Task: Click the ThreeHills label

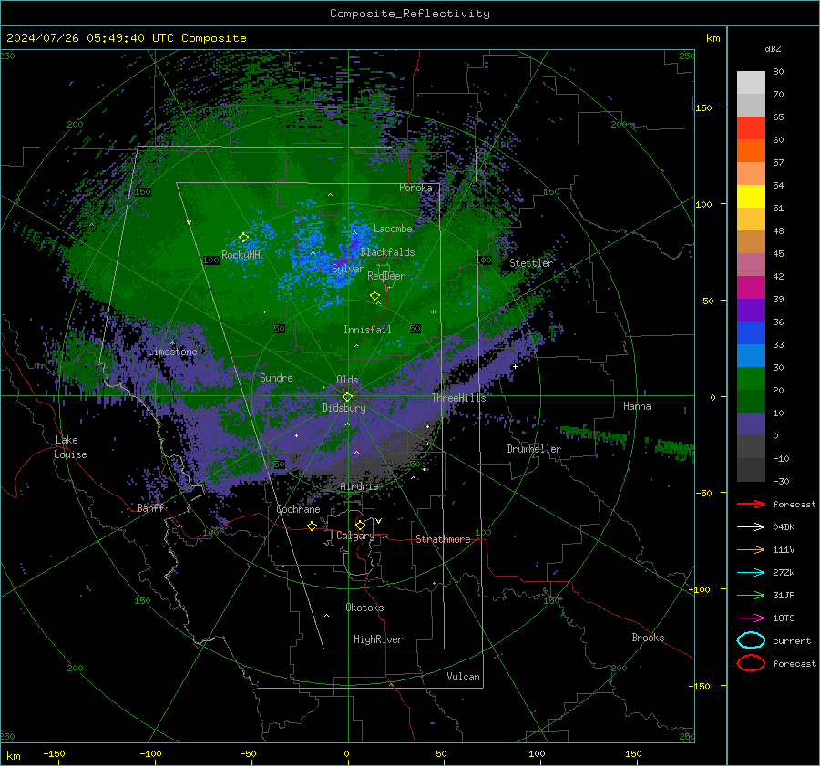Action: click(x=458, y=398)
